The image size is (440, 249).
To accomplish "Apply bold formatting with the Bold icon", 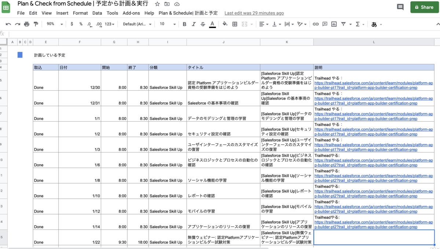I will coord(184,24).
